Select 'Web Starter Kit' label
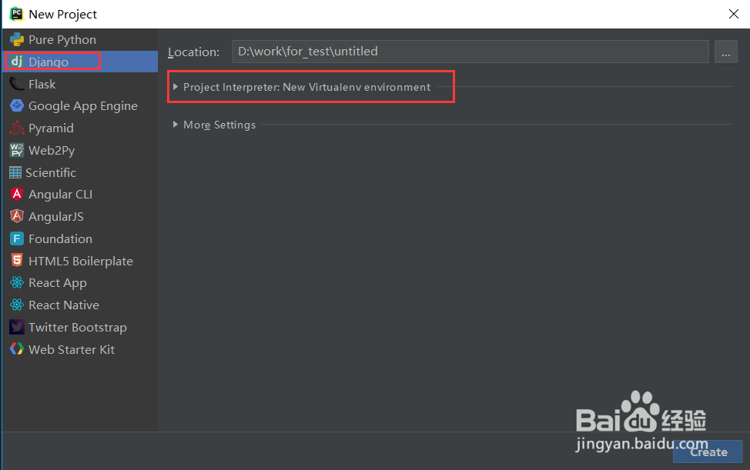 72,350
